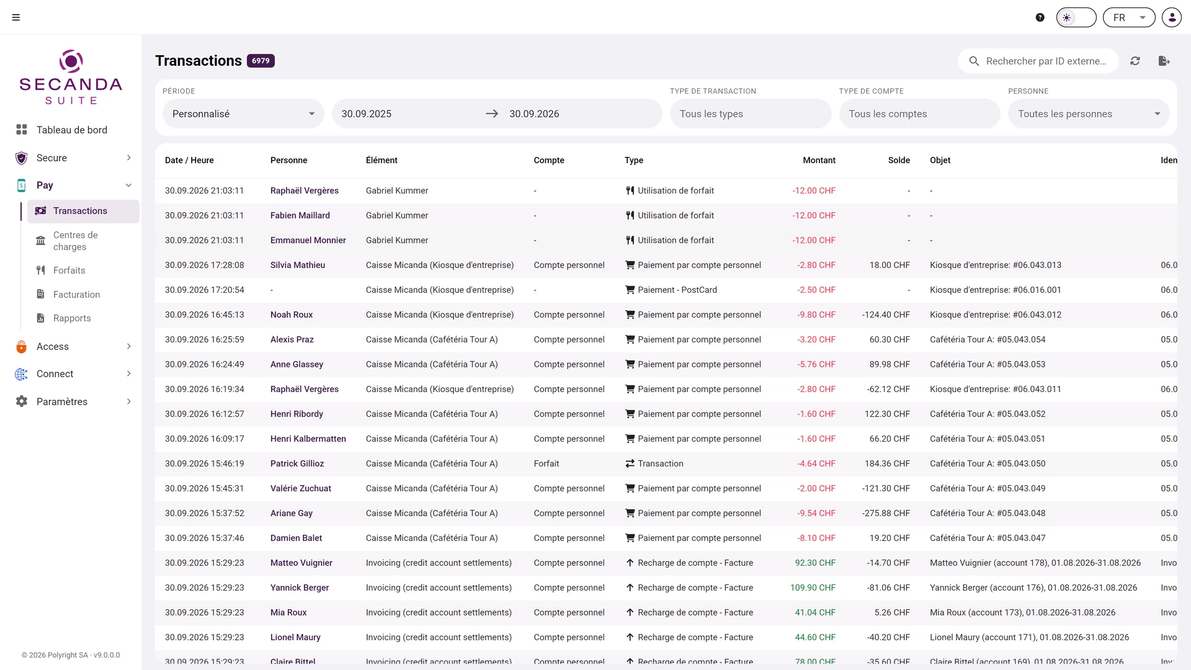Open the help question mark icon
This screenshot has height=670, width=1191.
(x=1040, y=17)
